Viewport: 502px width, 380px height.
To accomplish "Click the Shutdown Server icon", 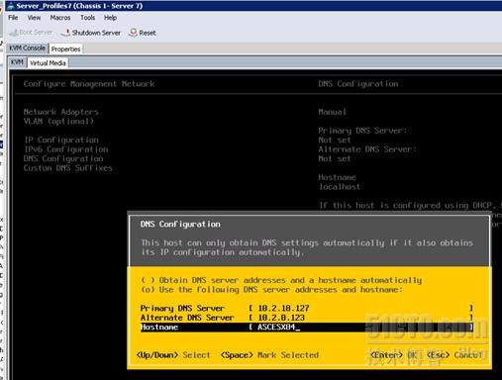I will coord(65,33).
